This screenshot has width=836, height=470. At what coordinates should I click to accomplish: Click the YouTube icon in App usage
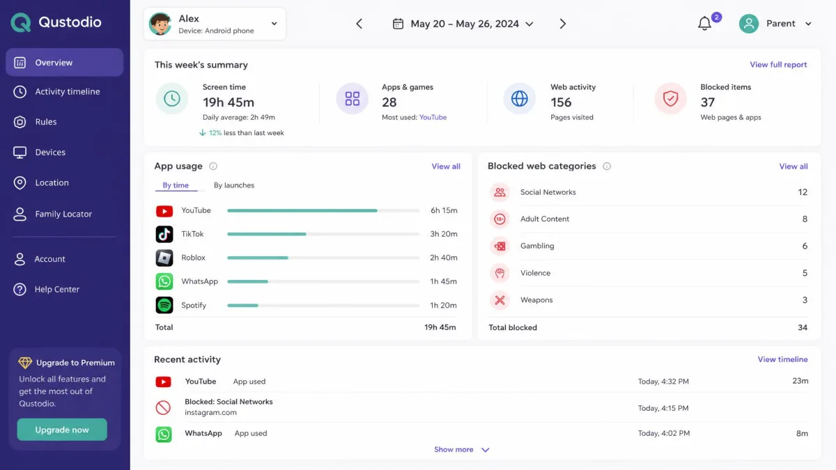pyautogui.click(x=164, y=211)
